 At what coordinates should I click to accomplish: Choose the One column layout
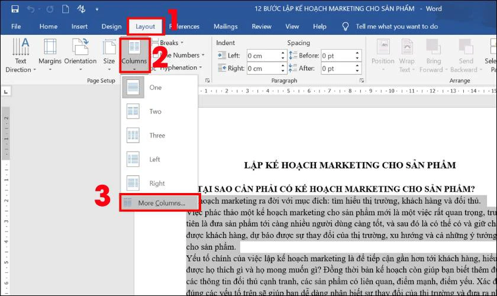pos(159,87)
